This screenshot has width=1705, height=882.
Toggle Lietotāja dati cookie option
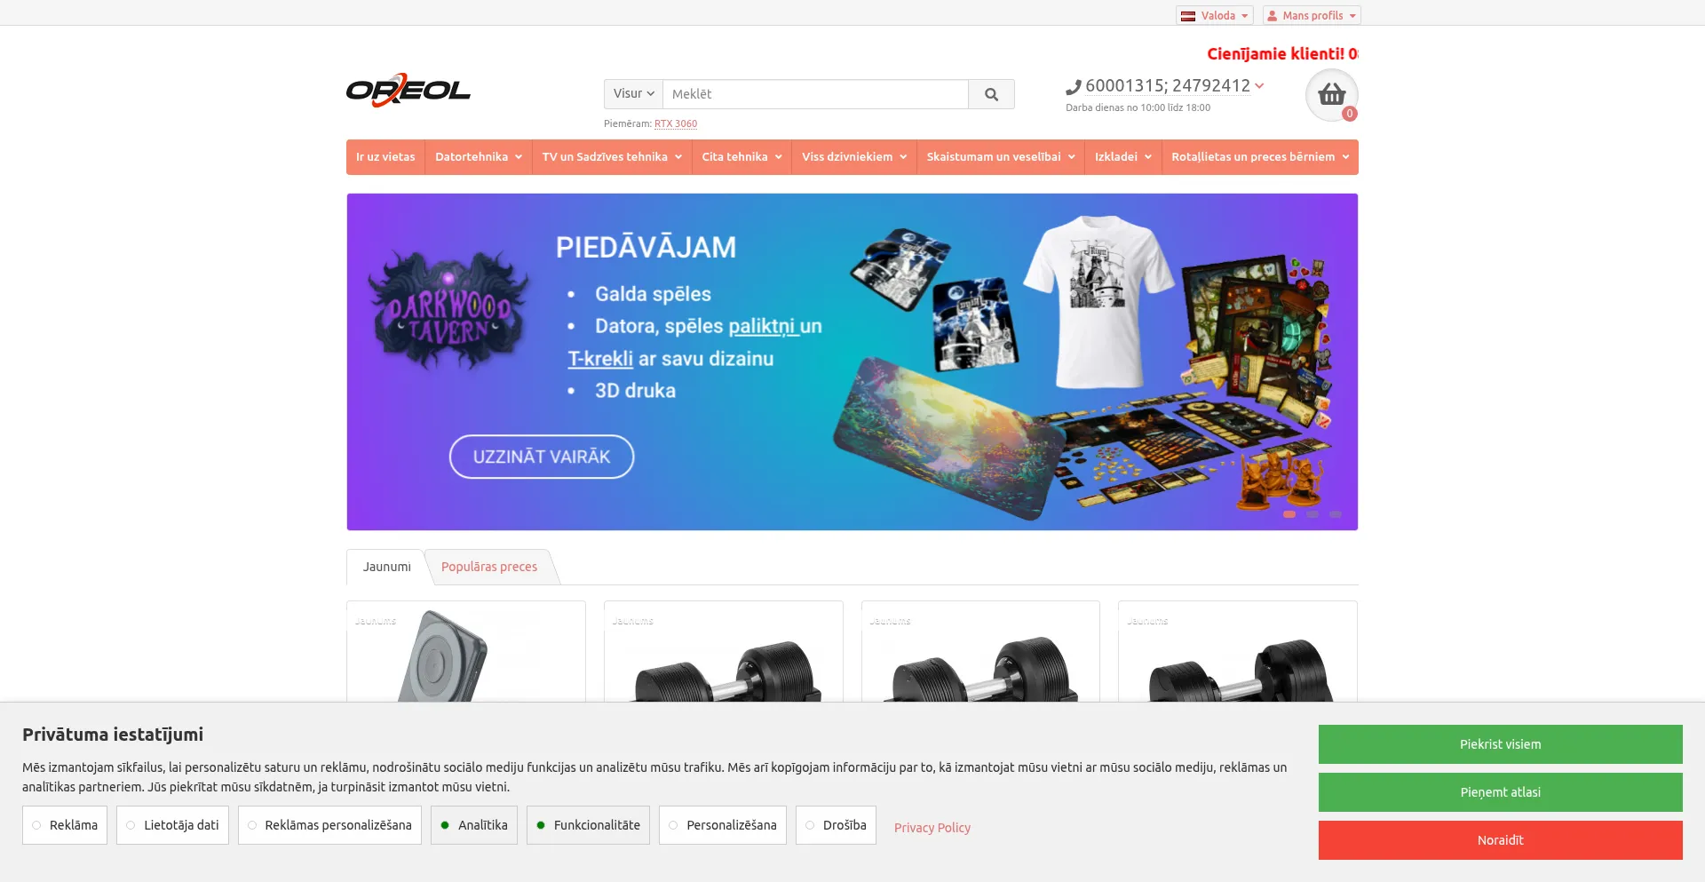(x=172, y=825)
